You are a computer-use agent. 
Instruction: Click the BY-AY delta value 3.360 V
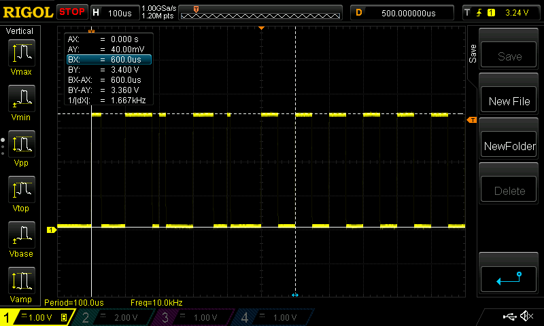[x=124, y=90]
